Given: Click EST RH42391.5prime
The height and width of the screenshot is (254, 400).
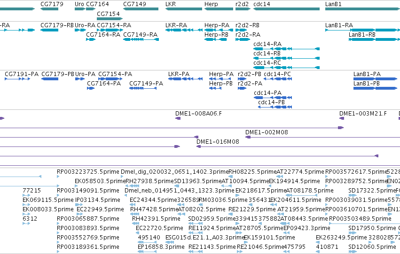Looking at the screenshot, I should pyautogui.click(x=156, y=219).
